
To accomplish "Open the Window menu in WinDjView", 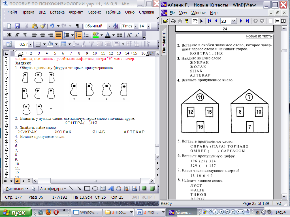I will click(199, 13).
